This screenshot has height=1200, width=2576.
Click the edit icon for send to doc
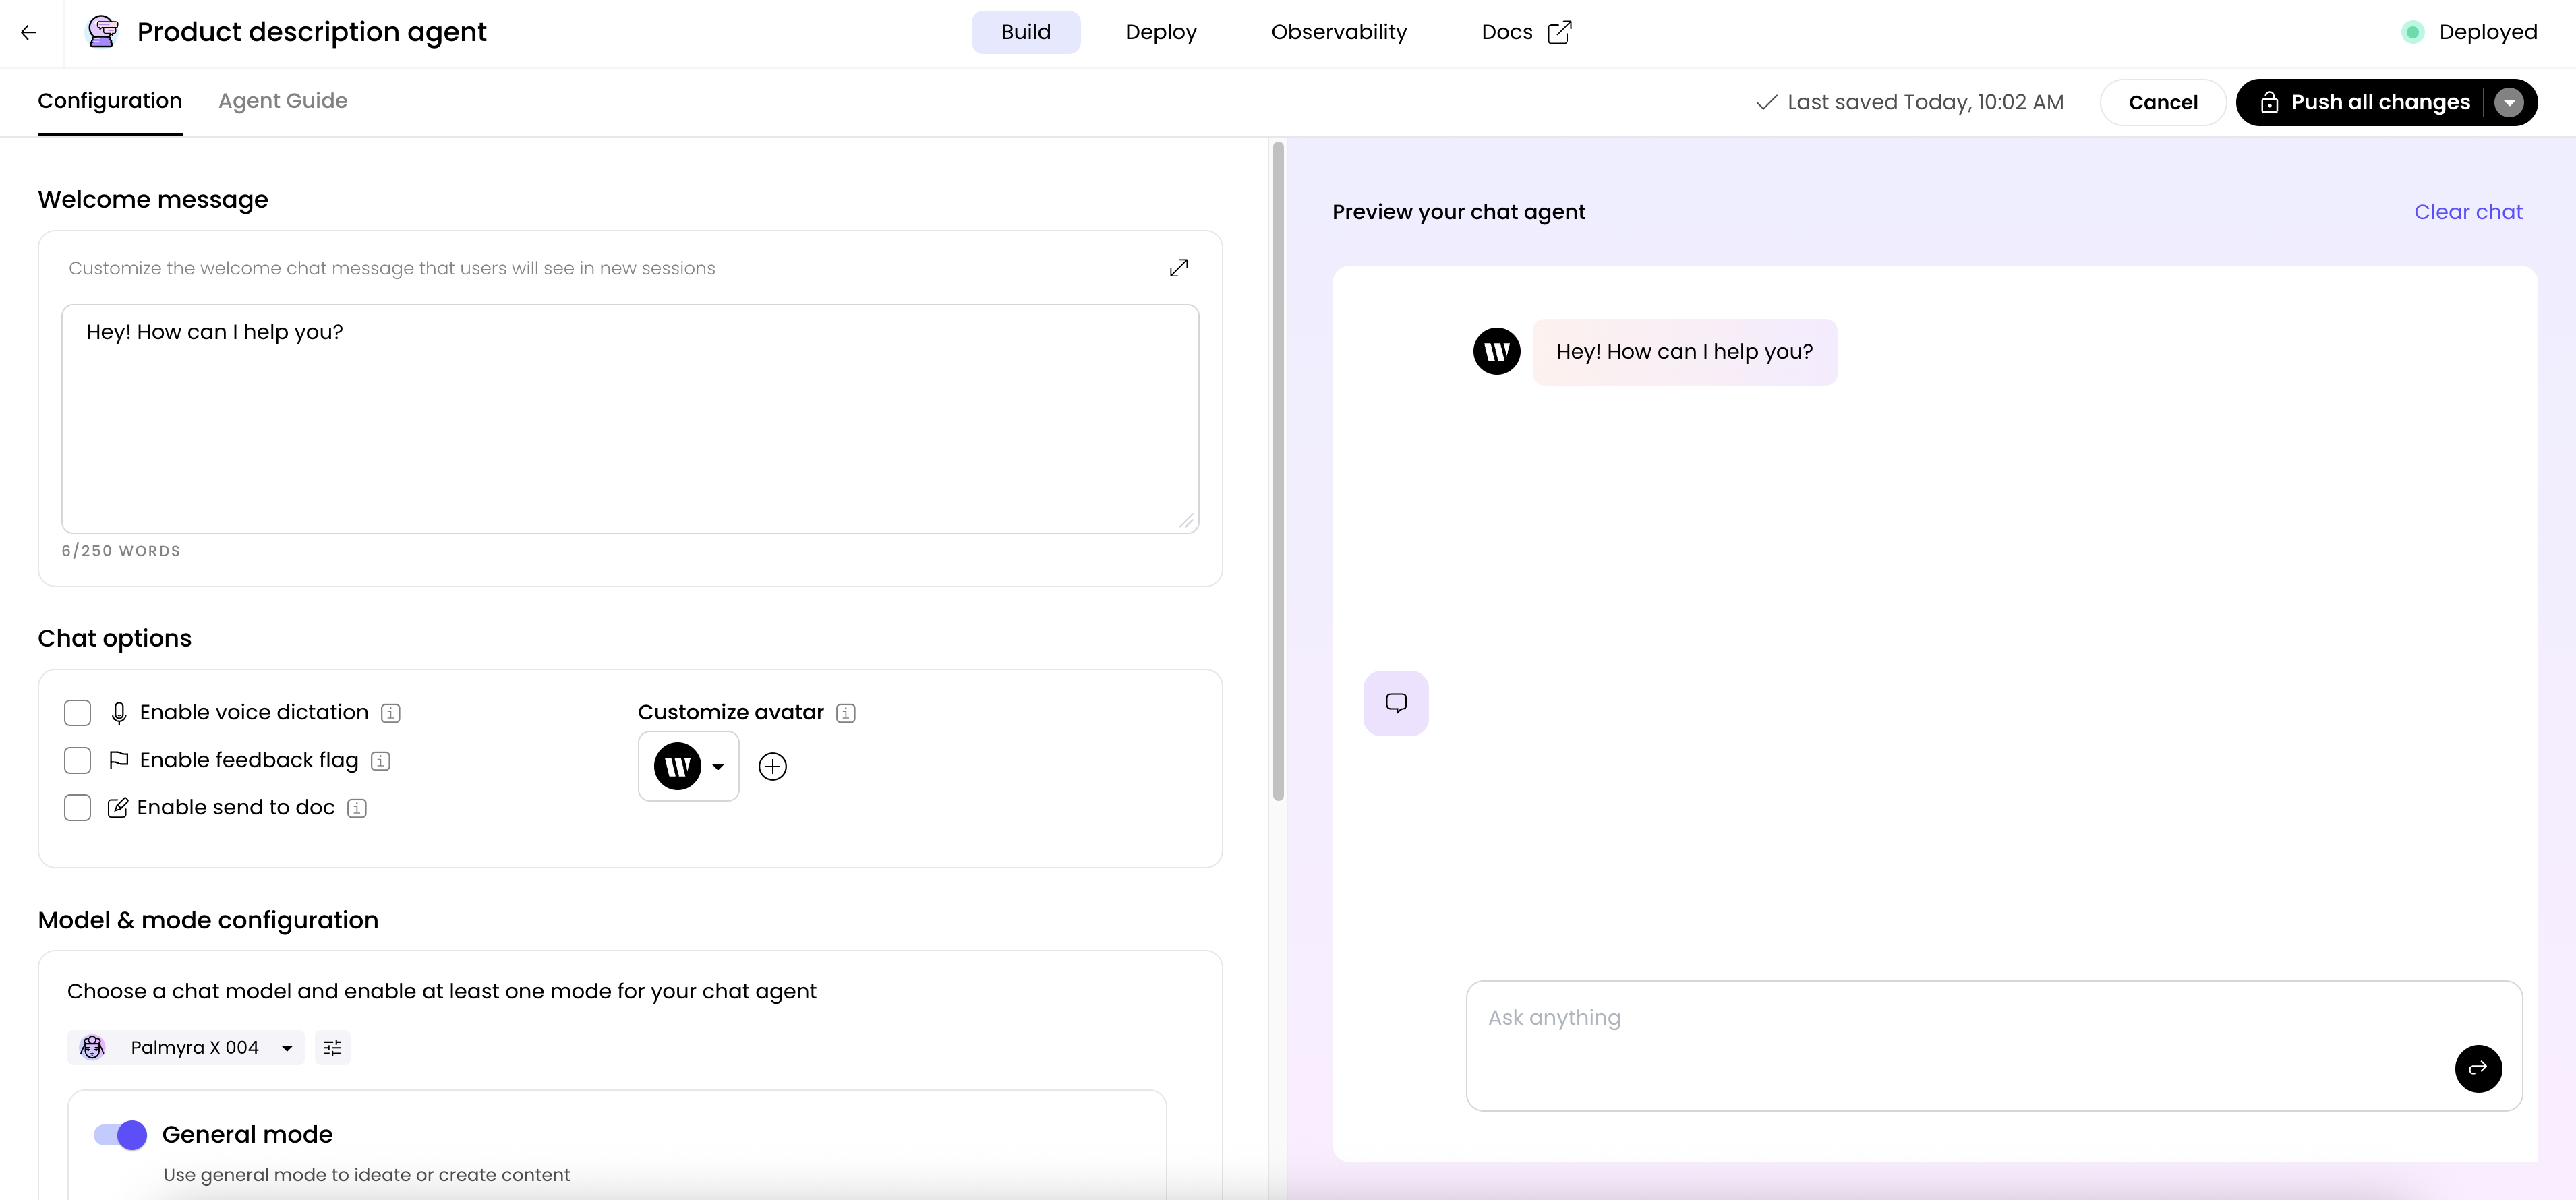tap(117, 807)
